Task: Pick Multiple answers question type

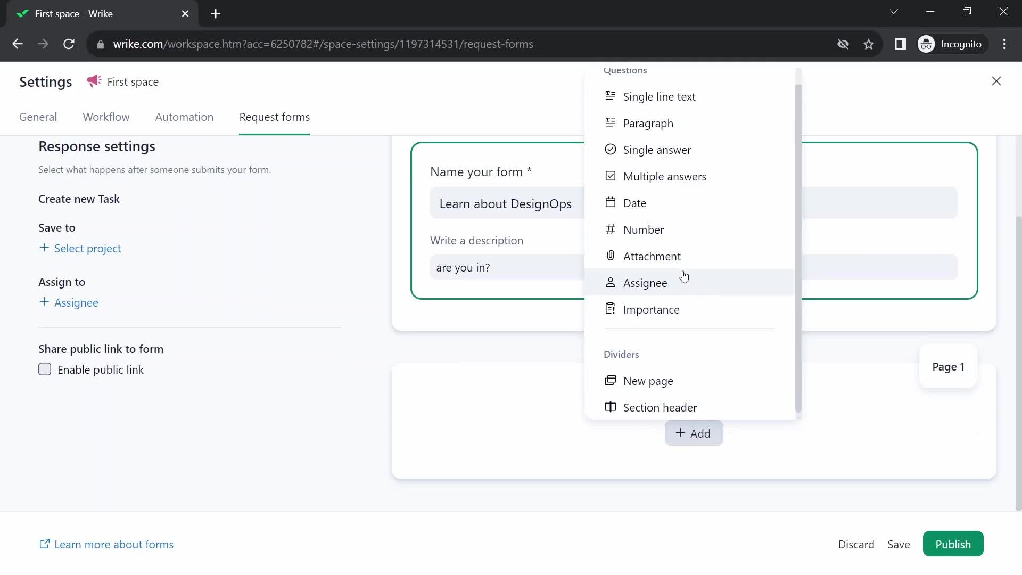Action: (689, 176)
